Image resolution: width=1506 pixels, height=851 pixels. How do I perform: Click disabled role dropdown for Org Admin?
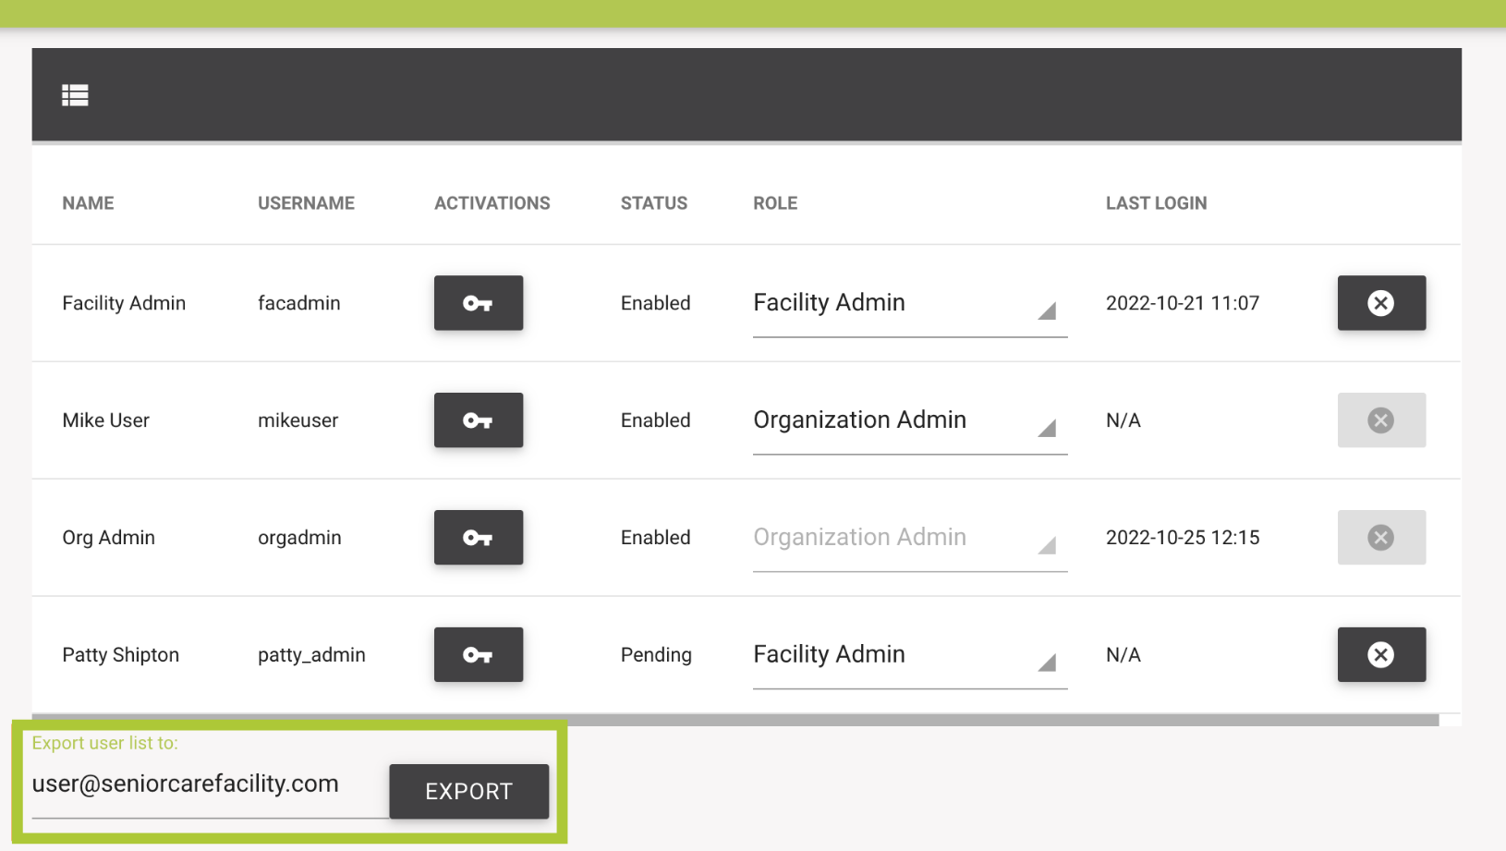(x=909, y=539)
